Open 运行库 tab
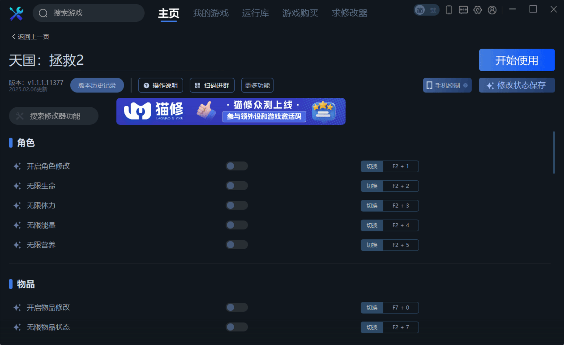This screenshot has width=564, height=345. coord(255,13)
